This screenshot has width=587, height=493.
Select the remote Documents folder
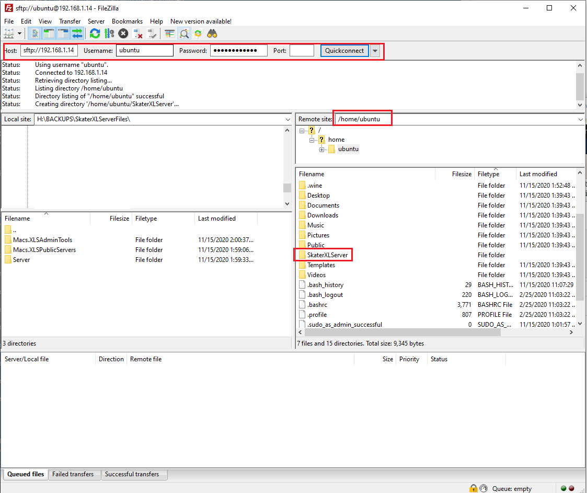coord(323,205)
